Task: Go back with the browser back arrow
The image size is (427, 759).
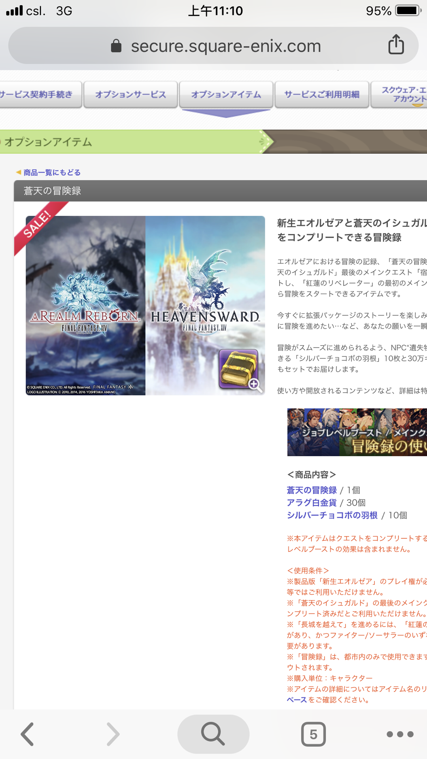Action: (x=27, y=734)
